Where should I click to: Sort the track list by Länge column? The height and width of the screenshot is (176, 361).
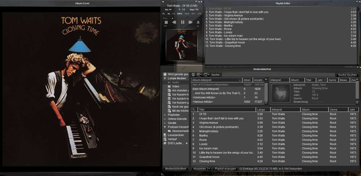262,110
